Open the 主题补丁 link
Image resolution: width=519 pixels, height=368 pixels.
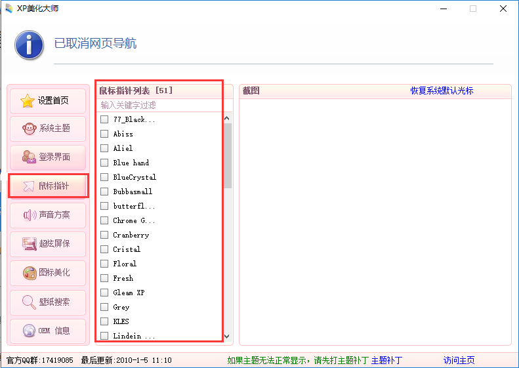coord(386,360)
